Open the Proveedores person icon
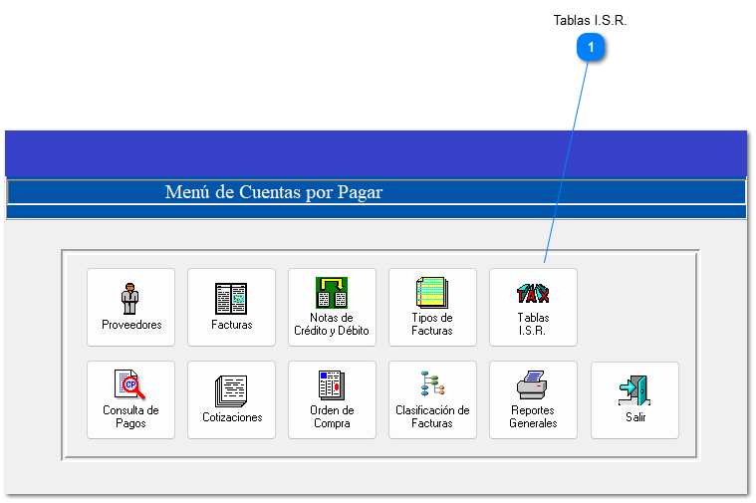This screenshot has width=756, height=503. click(130, 298)
